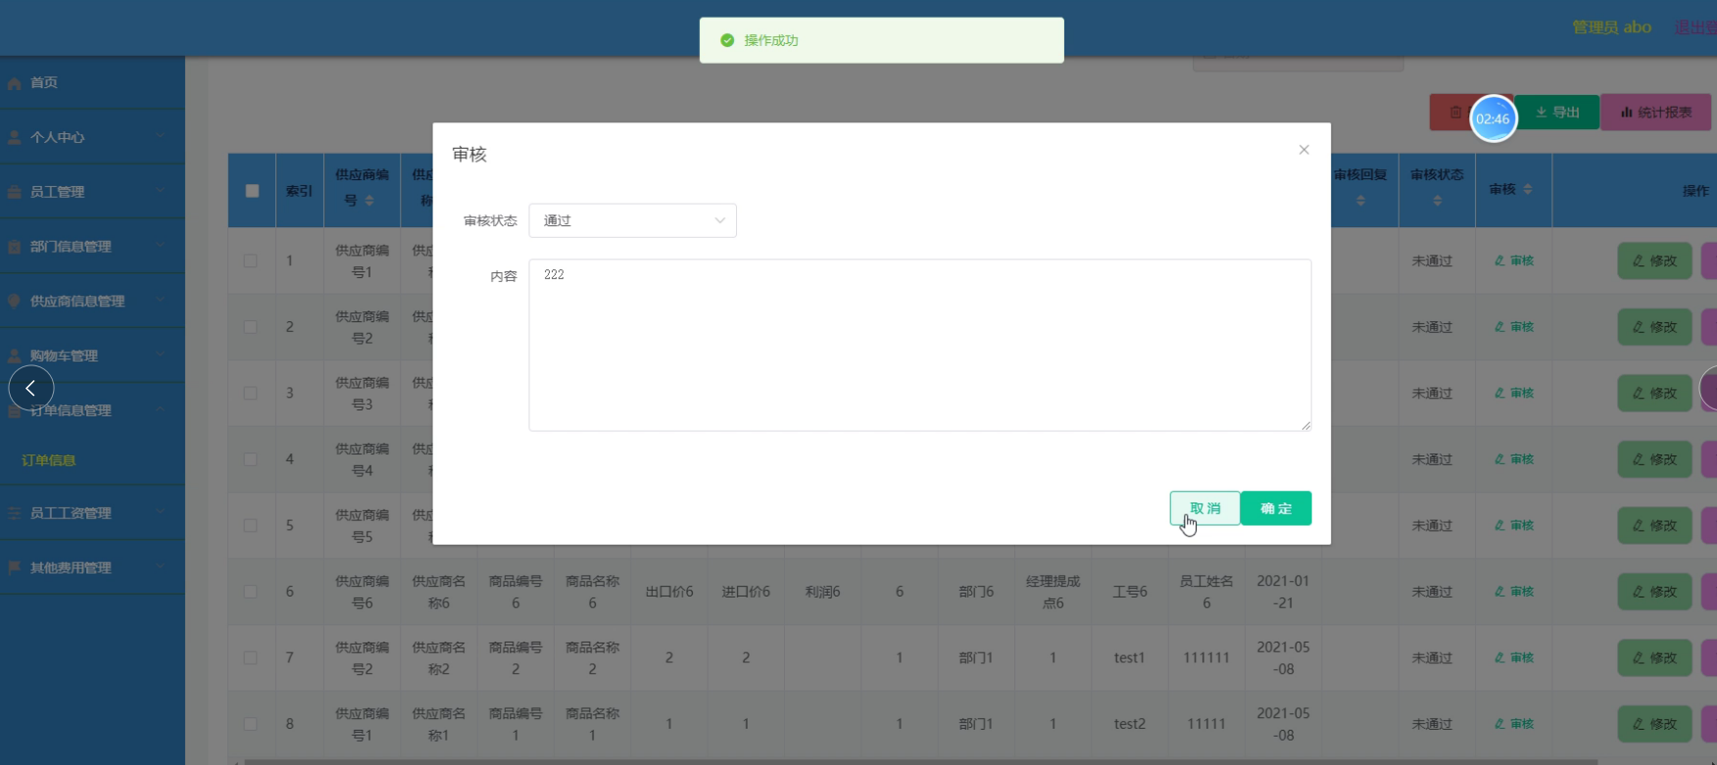The image size is (1717, 765).
Task: Click the user icon beside 个人中心
Action: [15, 137]
